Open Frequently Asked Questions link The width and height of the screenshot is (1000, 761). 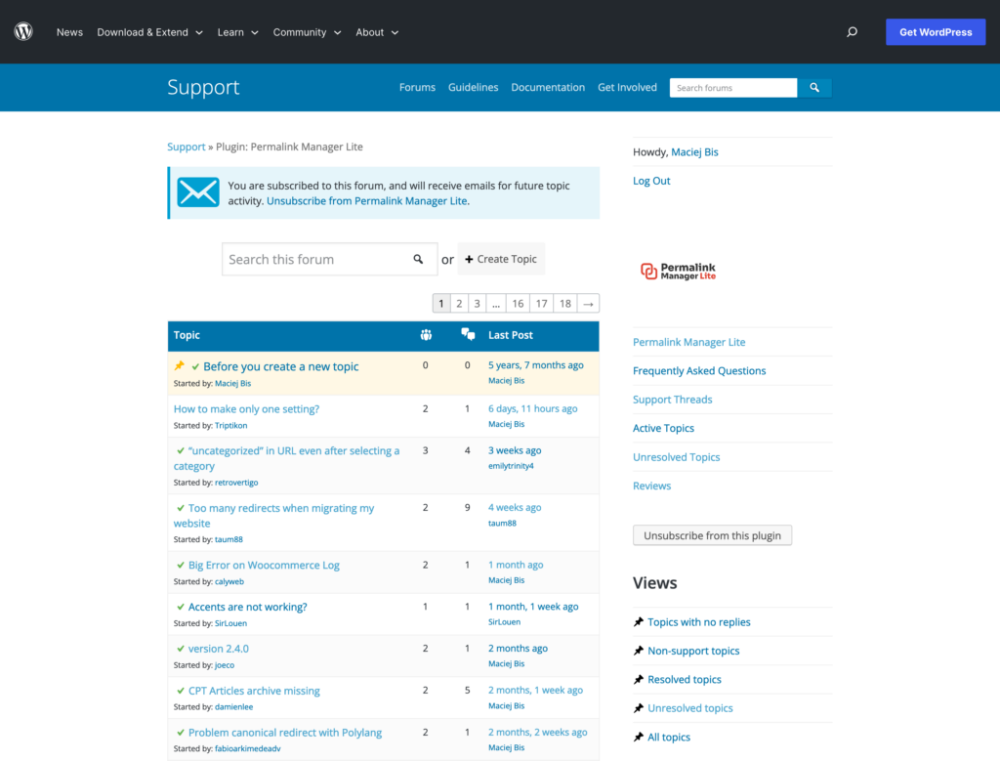pyautogui.click(x=699, y=370)
